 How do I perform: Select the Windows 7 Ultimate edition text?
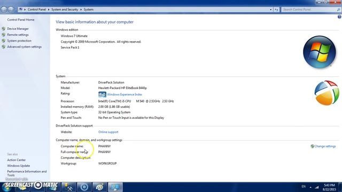point(74,36)
